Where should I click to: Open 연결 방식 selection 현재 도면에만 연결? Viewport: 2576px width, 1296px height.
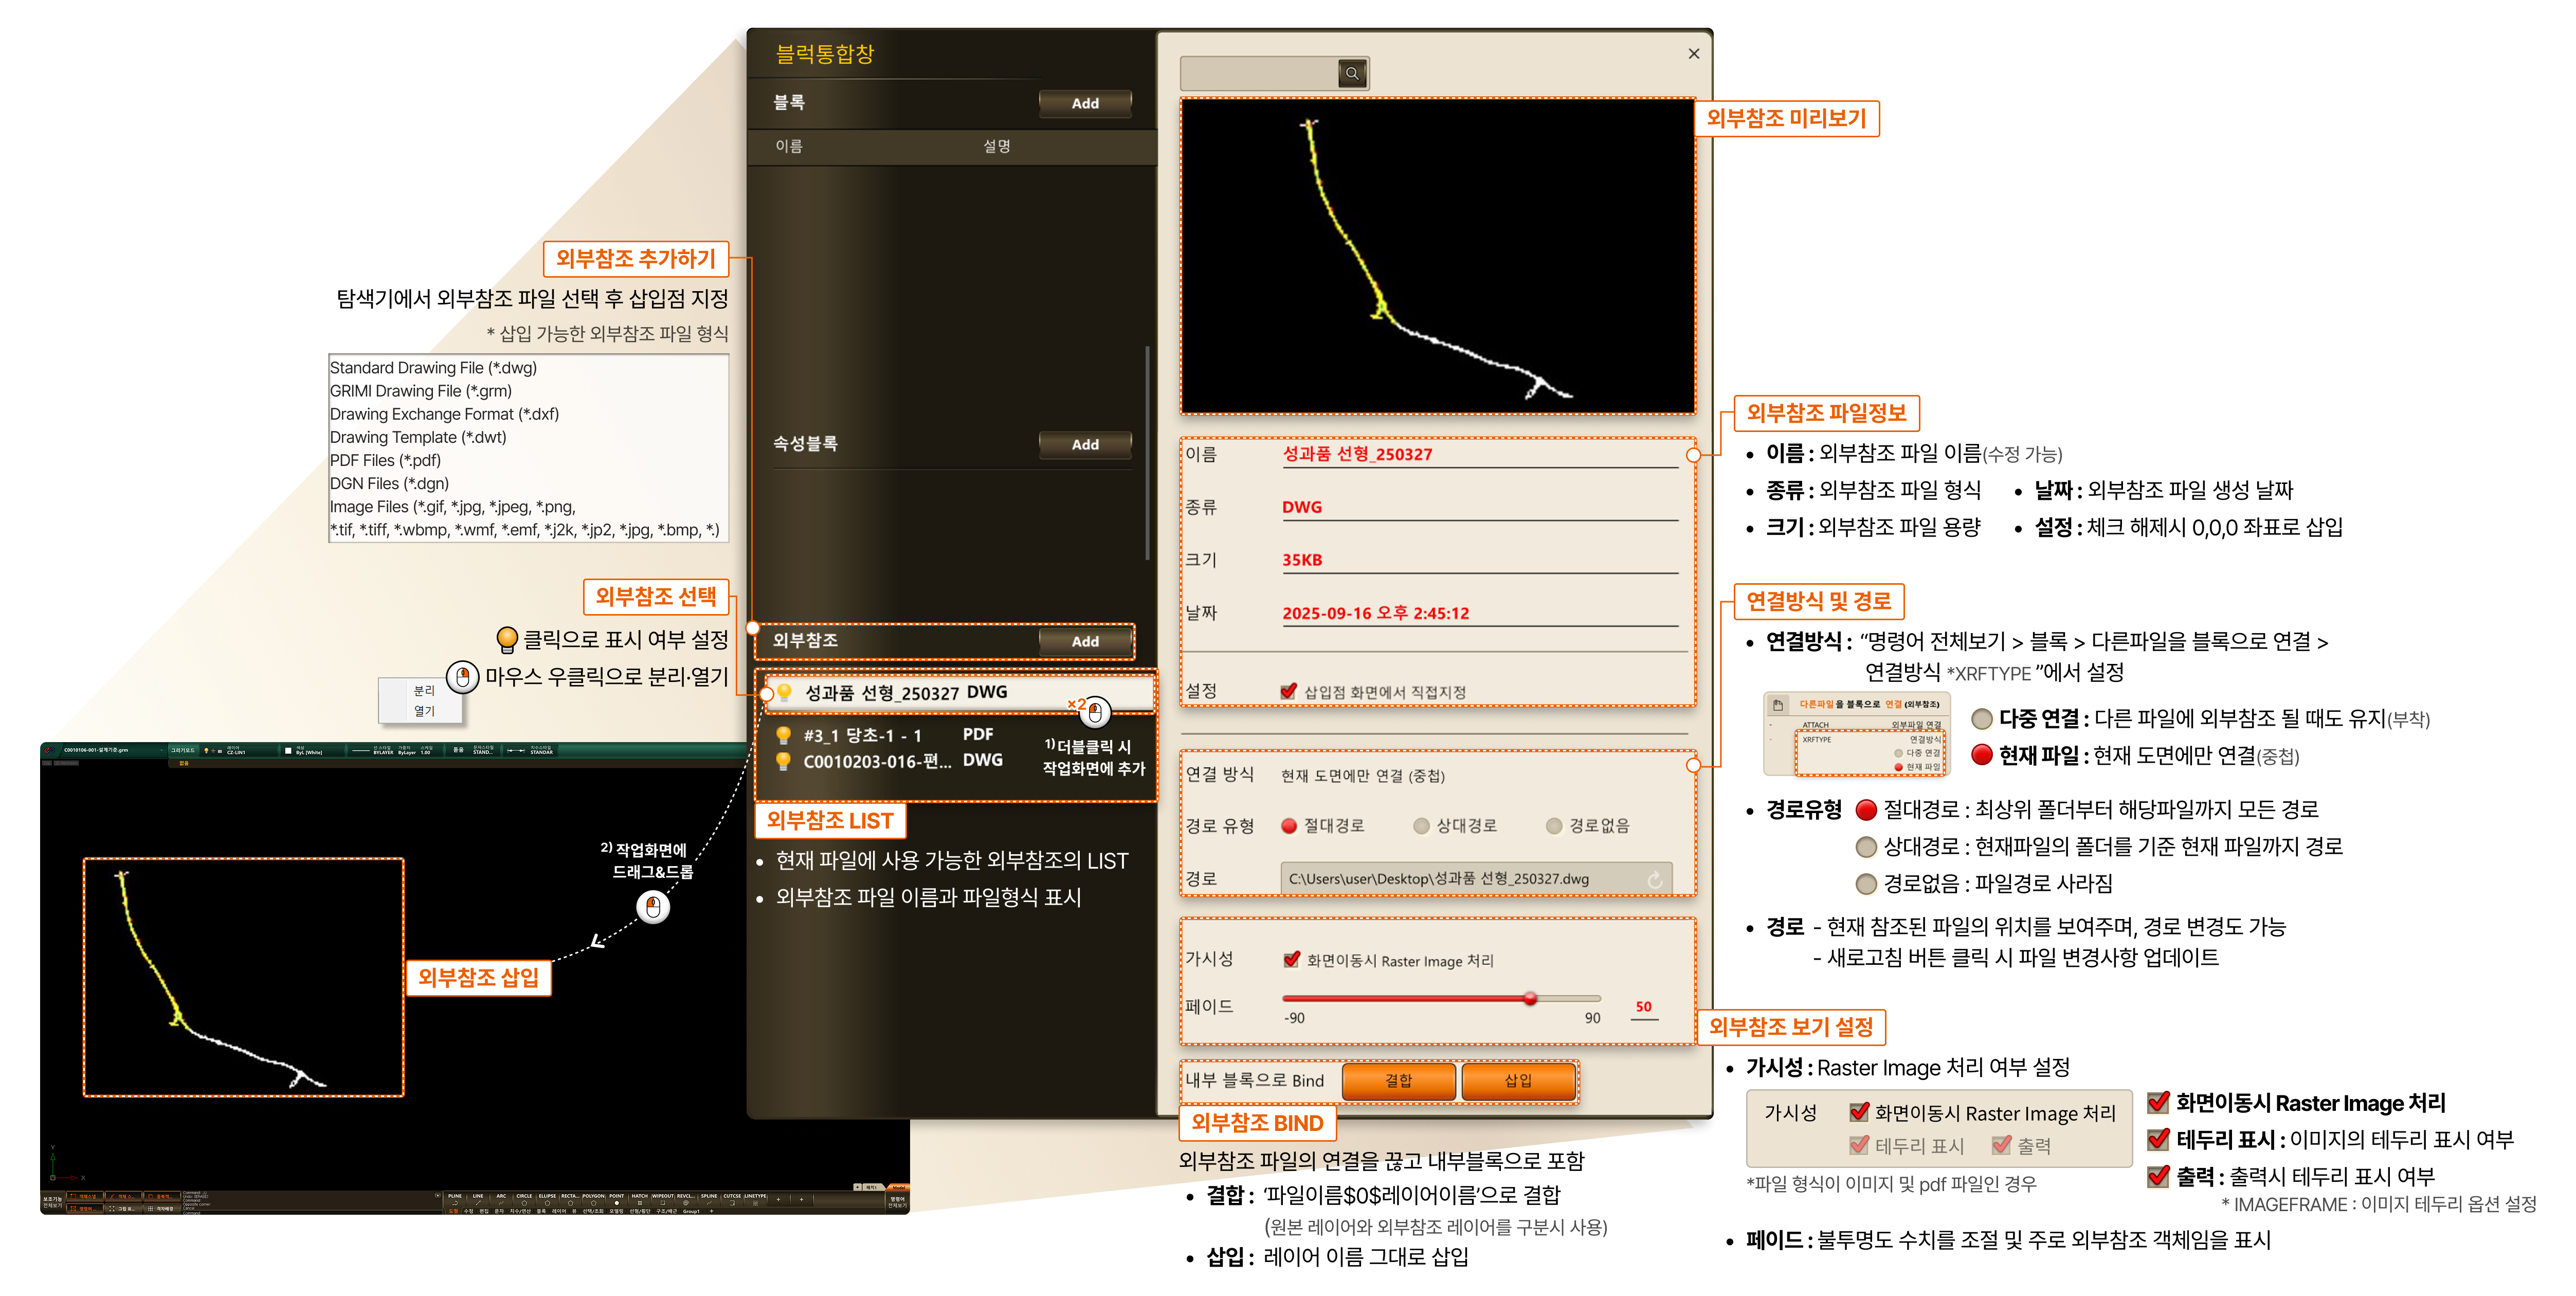pyautogui.click(x=1362, y=776)
